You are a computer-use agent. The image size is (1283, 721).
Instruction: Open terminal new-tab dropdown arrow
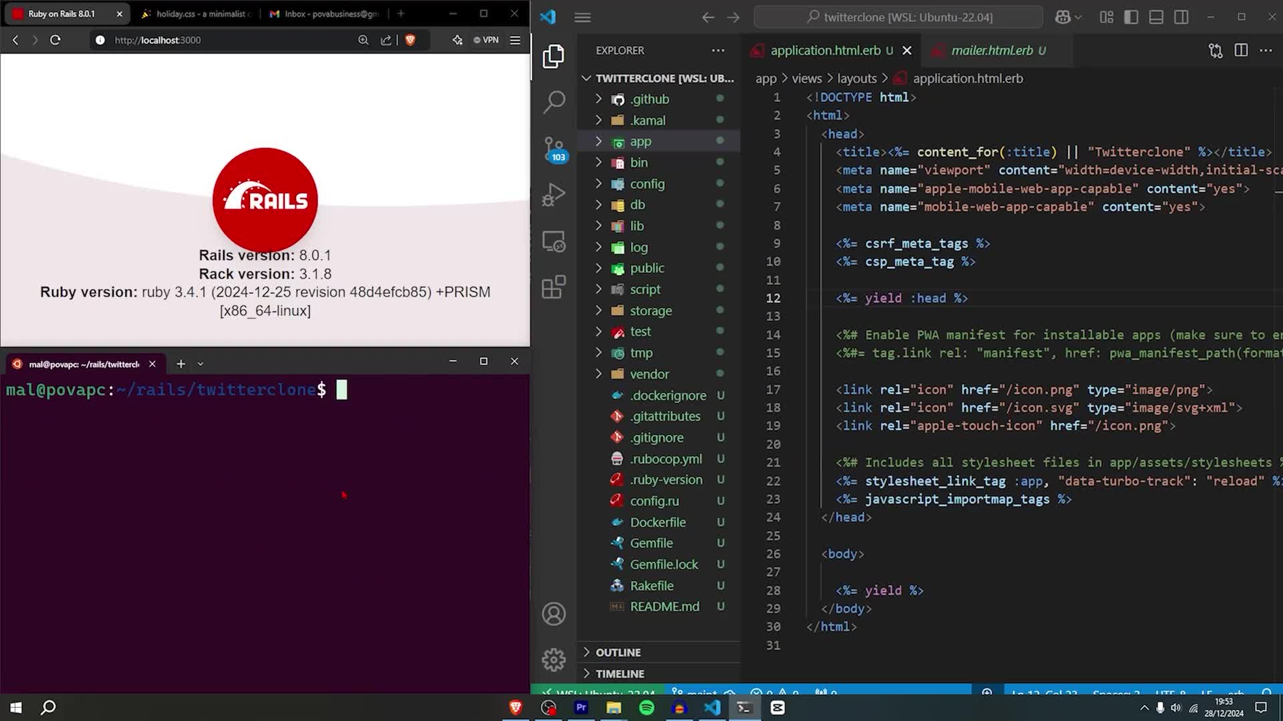coord(200,364)
